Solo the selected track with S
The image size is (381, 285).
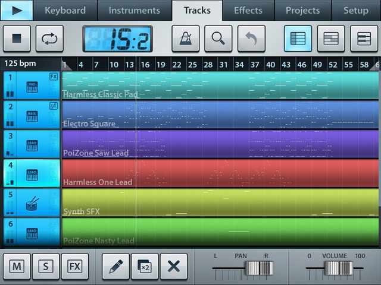pyautogui.click(x=46, y=267)
